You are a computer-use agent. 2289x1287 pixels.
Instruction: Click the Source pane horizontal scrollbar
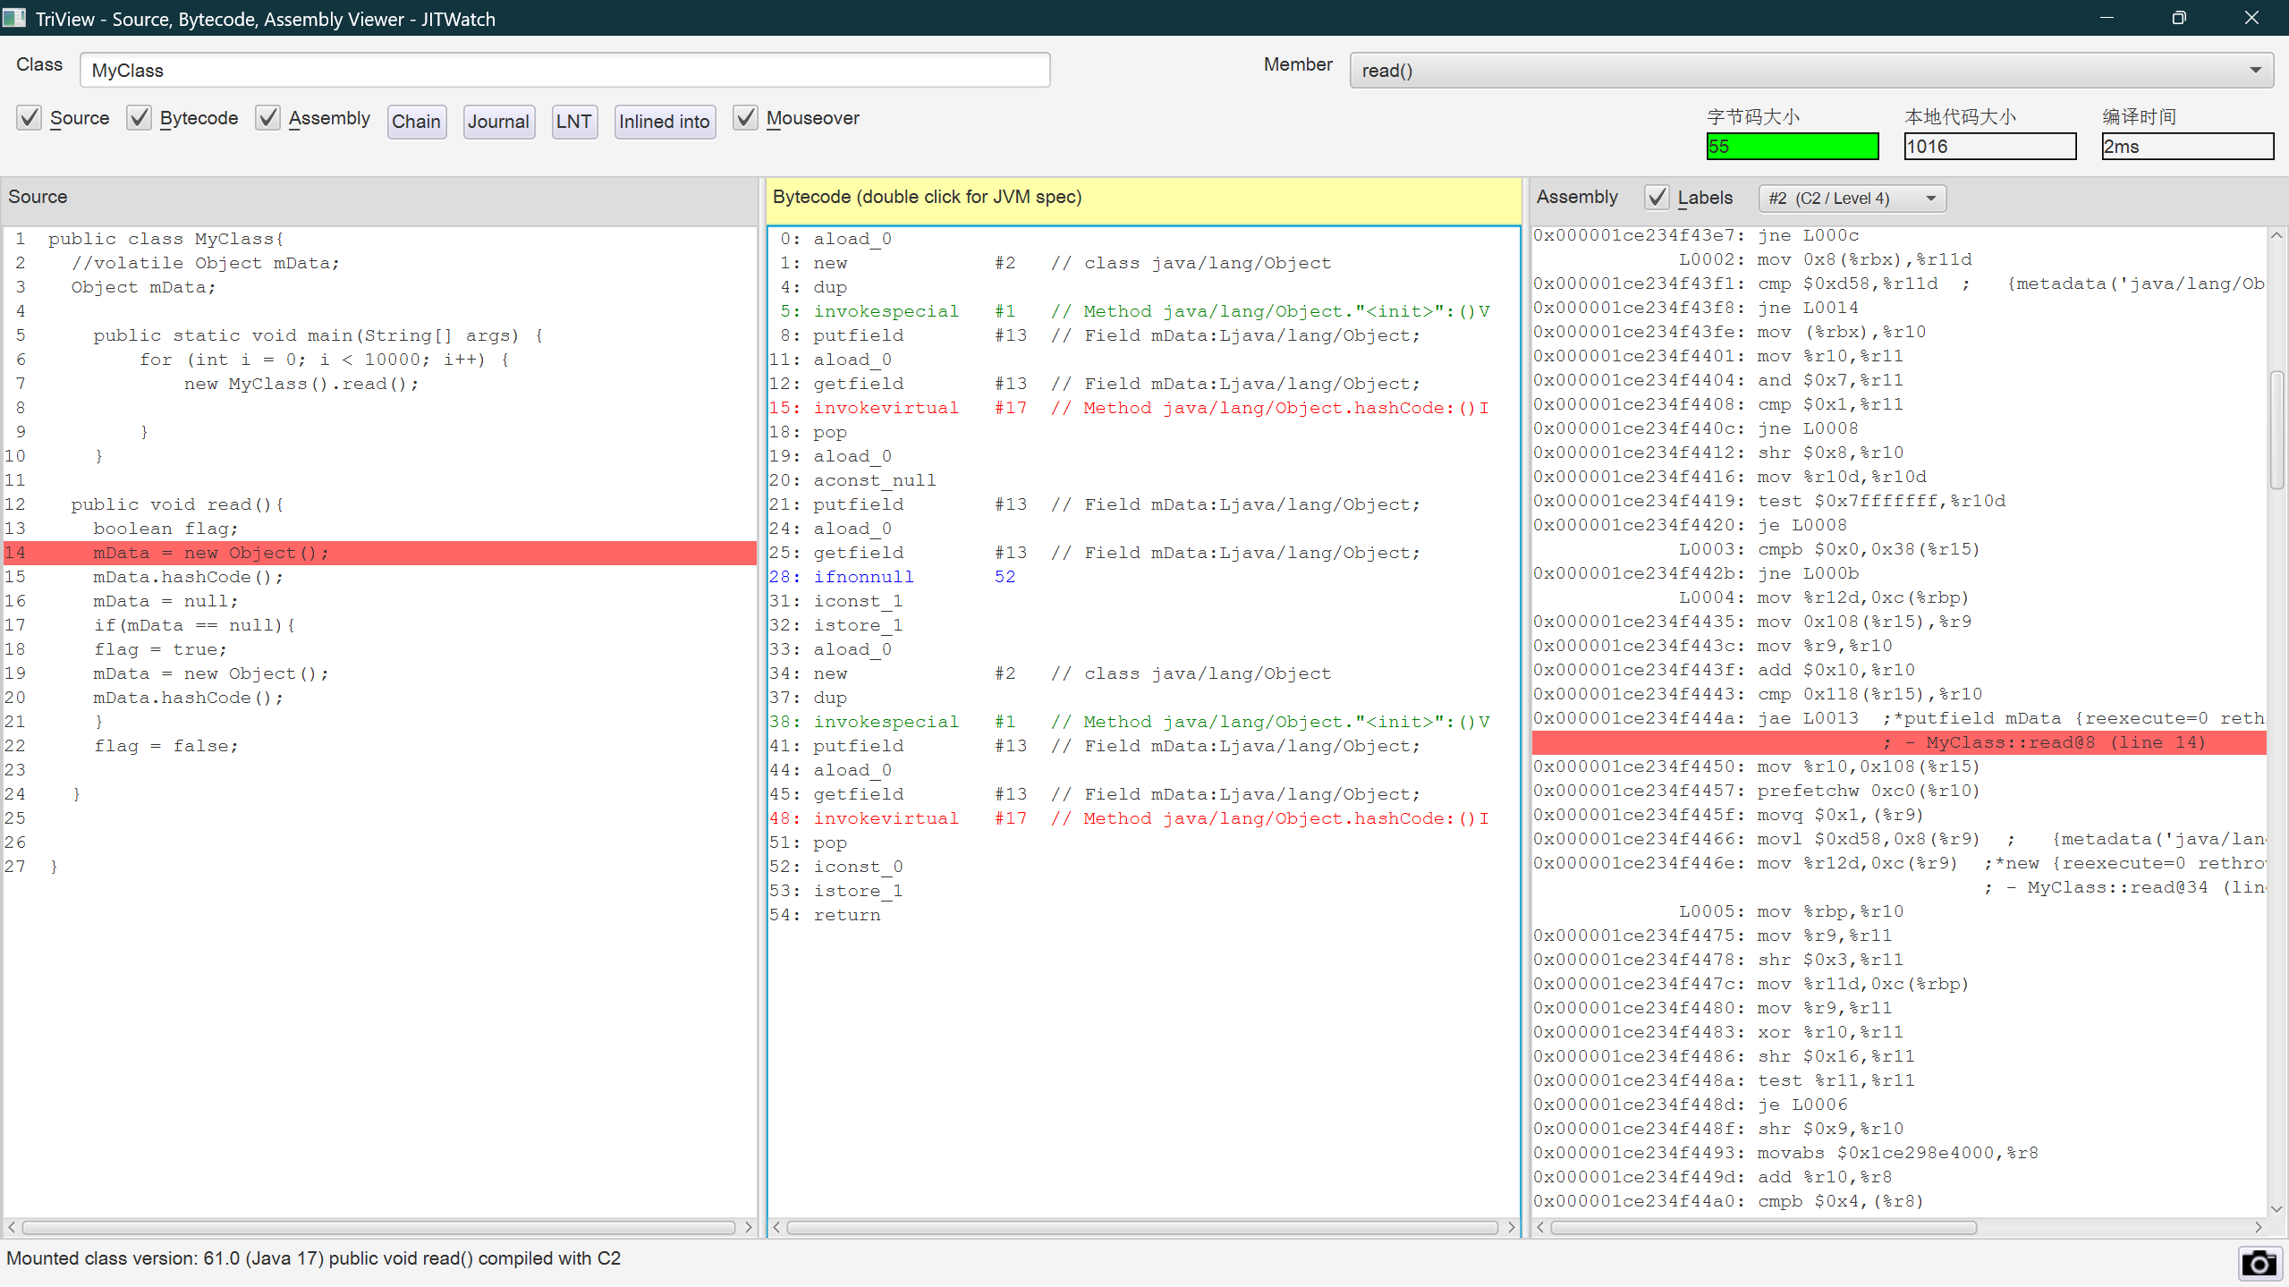(x=379, y=1228)
